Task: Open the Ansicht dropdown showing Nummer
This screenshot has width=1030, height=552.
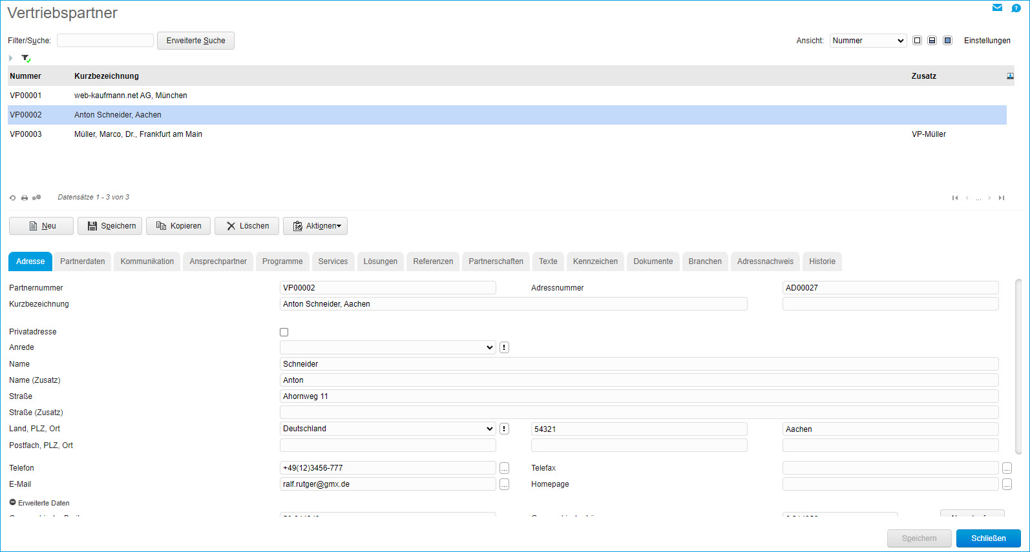Action: (x=868, y=41)
